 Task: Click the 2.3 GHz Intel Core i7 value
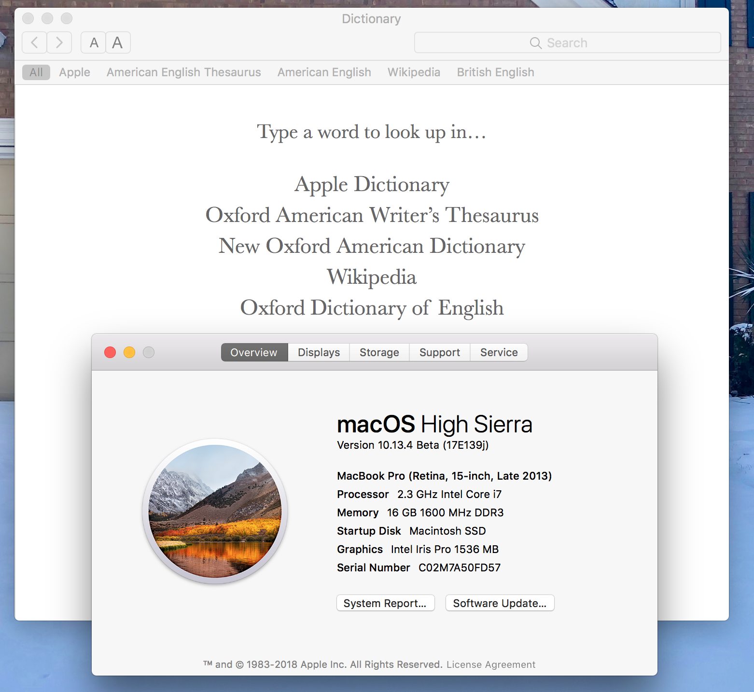(x=449, y=494)
